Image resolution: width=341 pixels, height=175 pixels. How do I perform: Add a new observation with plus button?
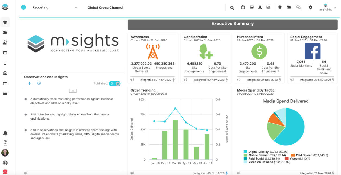(x=29, y=83)
